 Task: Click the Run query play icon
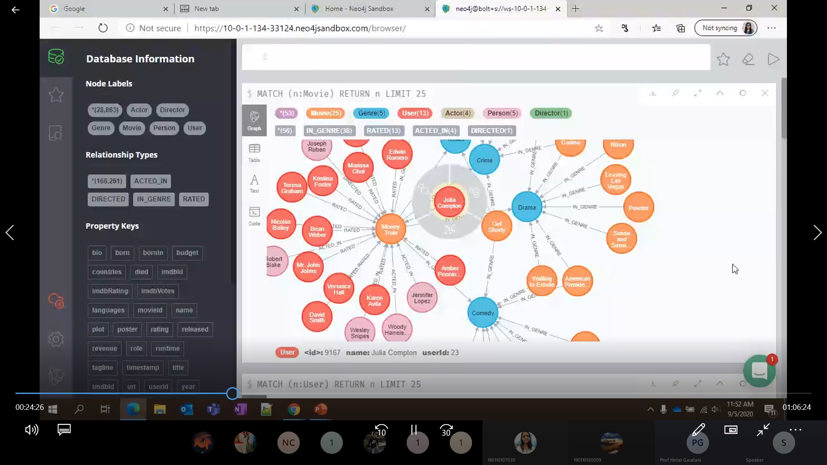(x=773, y=59)
